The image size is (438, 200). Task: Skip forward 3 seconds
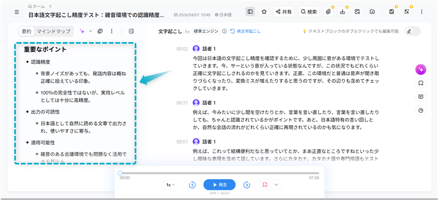(247, 185)
